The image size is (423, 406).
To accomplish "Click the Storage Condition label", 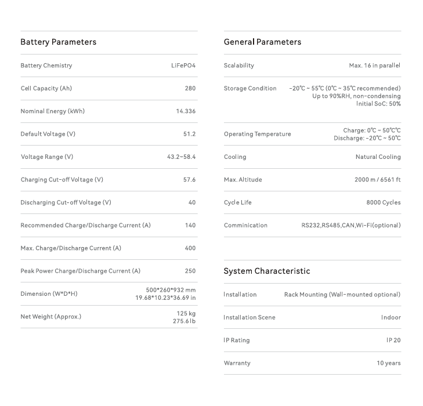I will 250,89.
